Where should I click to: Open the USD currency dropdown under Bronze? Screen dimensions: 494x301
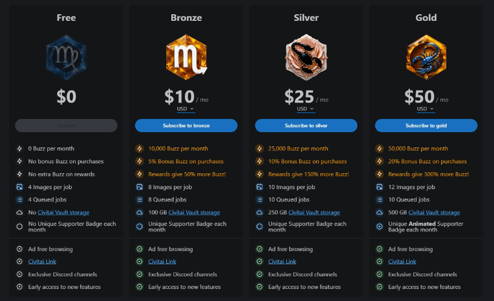(186, 109)
